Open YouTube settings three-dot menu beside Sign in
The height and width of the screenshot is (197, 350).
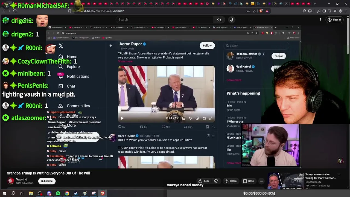click(x=320, y=20)
